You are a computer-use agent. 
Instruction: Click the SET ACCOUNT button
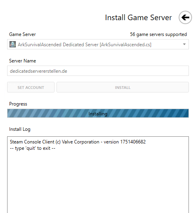click(31, 87)
